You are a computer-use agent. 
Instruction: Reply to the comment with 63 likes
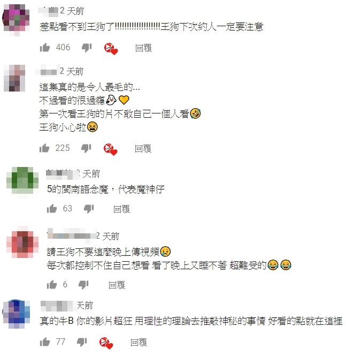121,209
